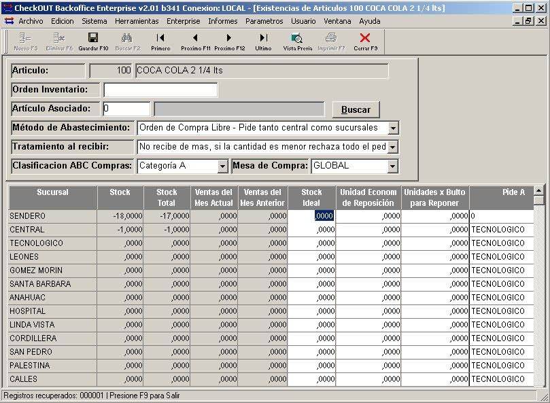Open the Enterprise menu
This screenshot has height=403, width=550.
click(183, 21)
